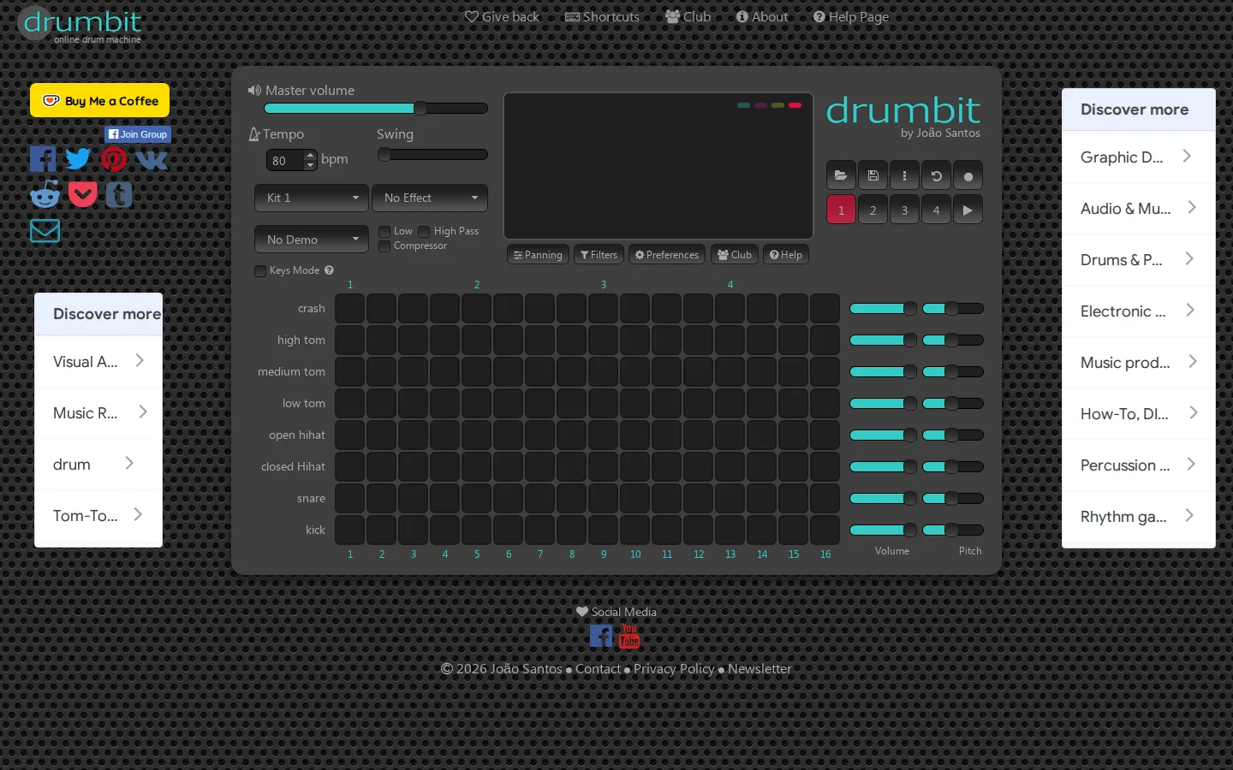Expand Graphic D... in right Discover more
Viewport: 1233px width, 770px height.
1138,157
